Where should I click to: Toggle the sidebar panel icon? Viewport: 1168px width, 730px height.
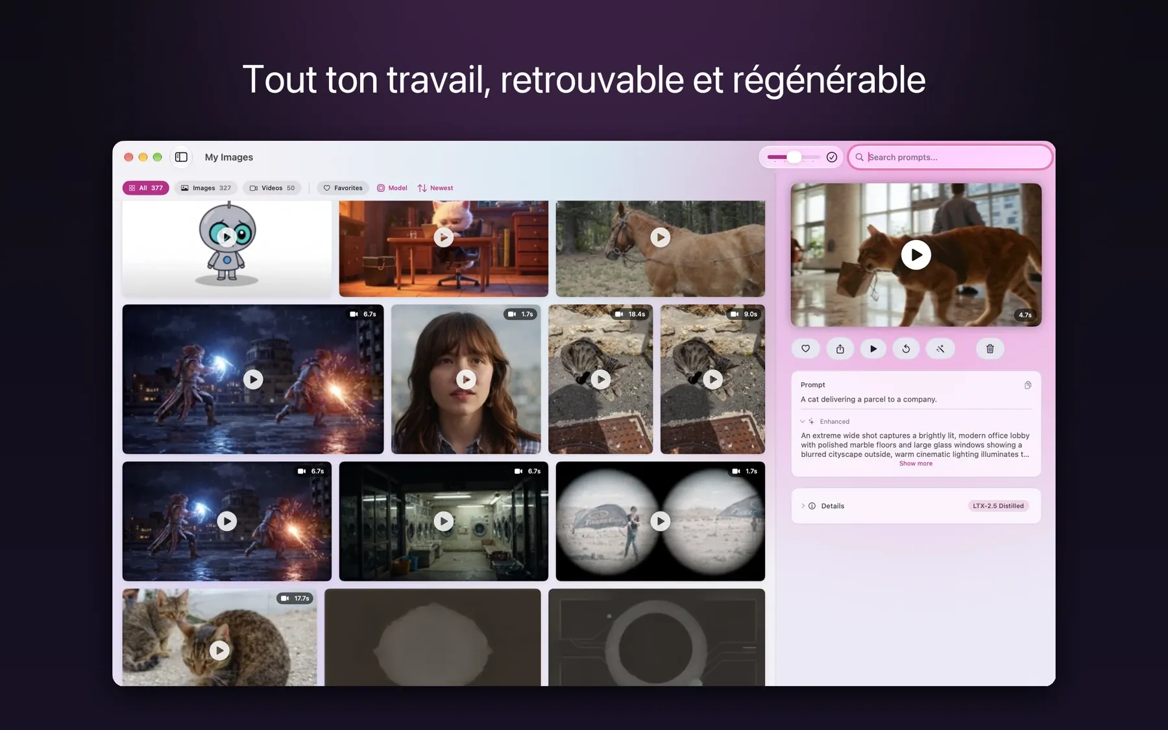tap(181, 157)
